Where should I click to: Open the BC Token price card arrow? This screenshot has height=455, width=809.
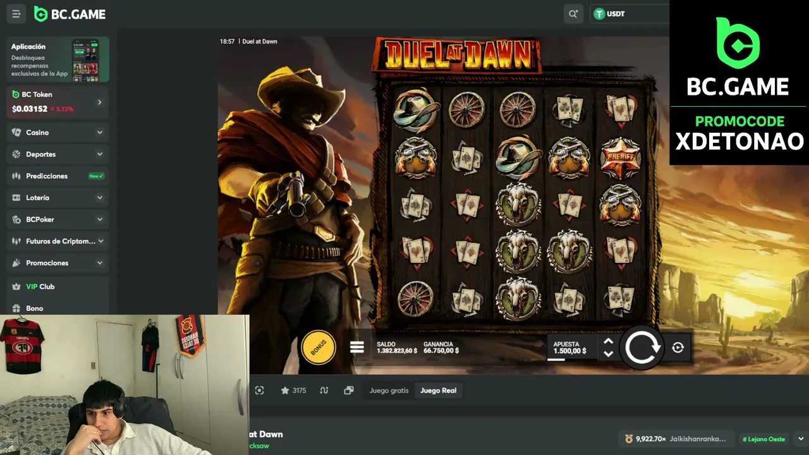click(99, 102)
